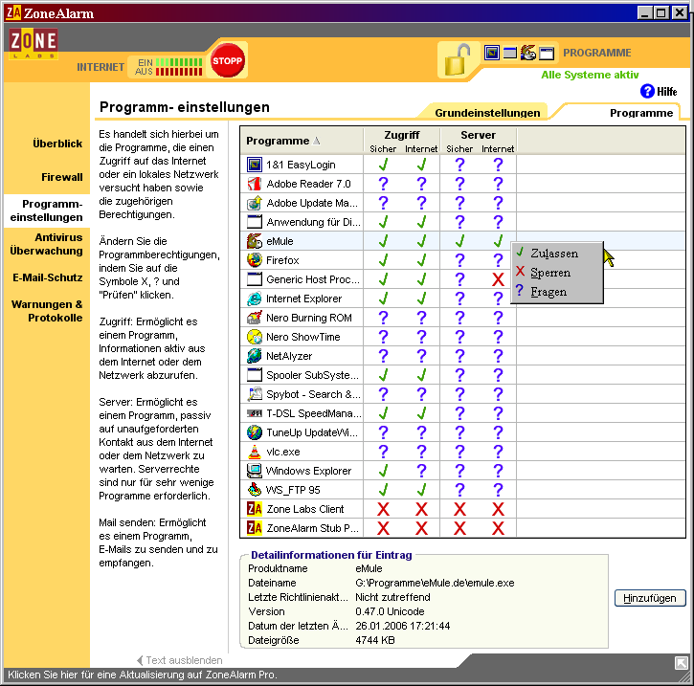Switch to the Grundeinstellungen tab
Viewport: 694px width, 686px height.
tap(487, 113)
